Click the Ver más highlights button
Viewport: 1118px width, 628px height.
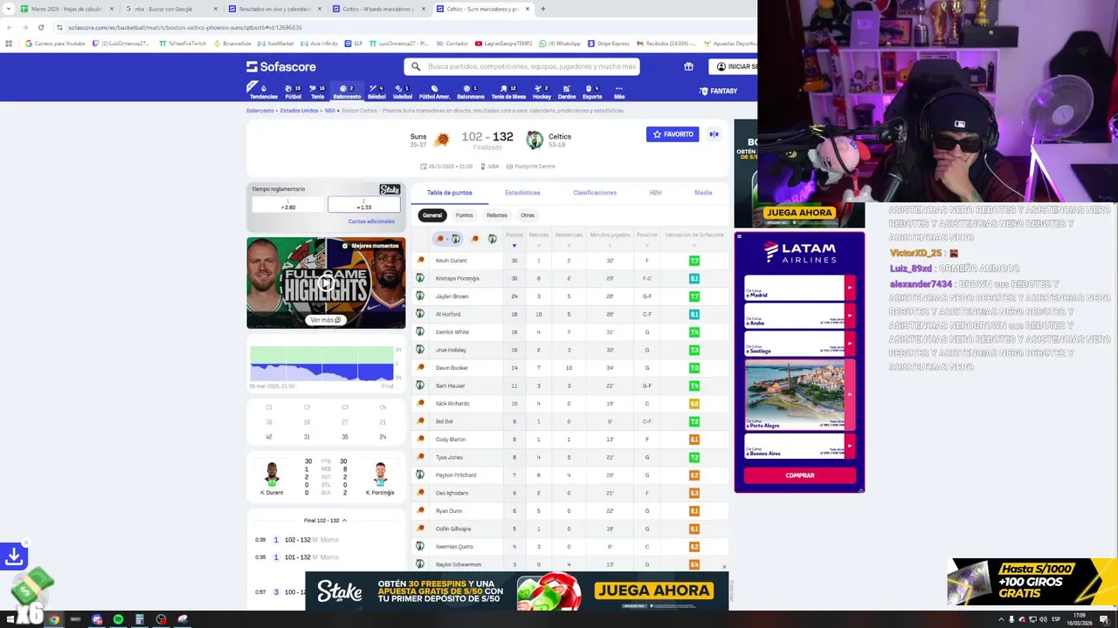(325, 320)
